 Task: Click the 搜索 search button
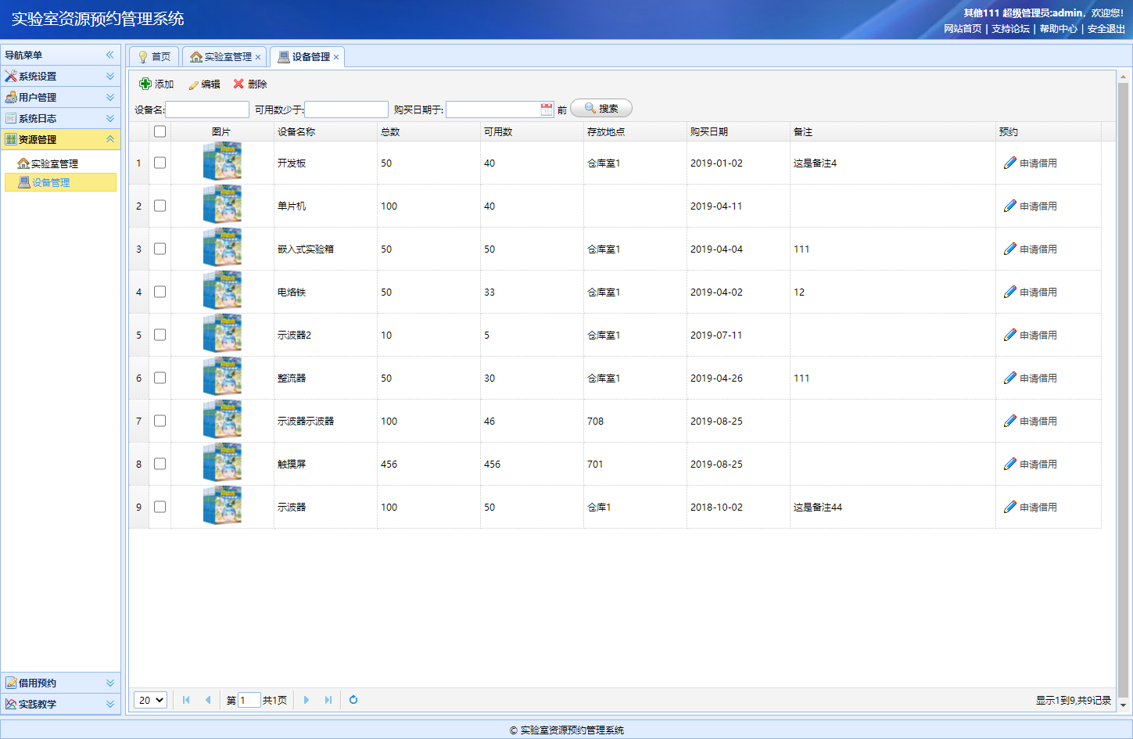[x=601, y=109]
